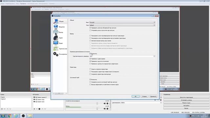This screenshot has height=118, width=210.
Task: Toggle automatic recording when streaming
Action: coord(90,41)
